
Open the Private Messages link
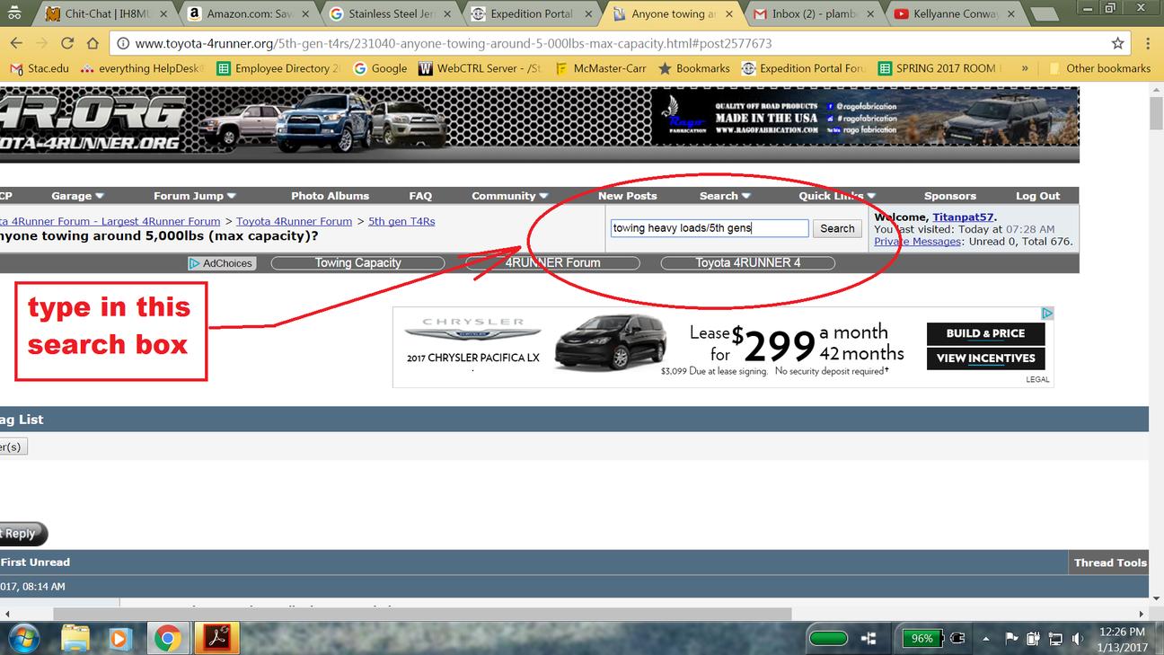coord(917,241)
